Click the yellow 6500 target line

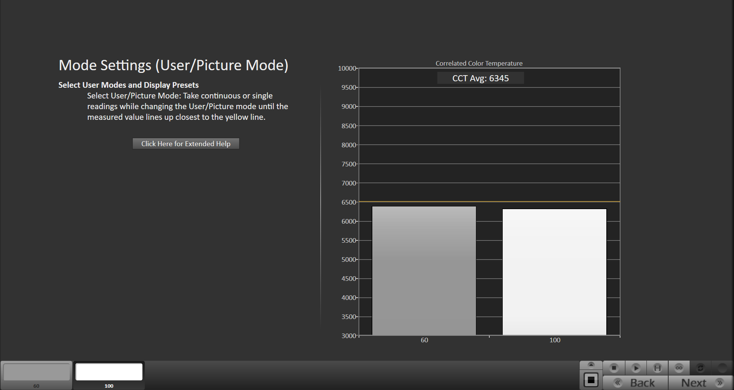click(x=489, y=201)
